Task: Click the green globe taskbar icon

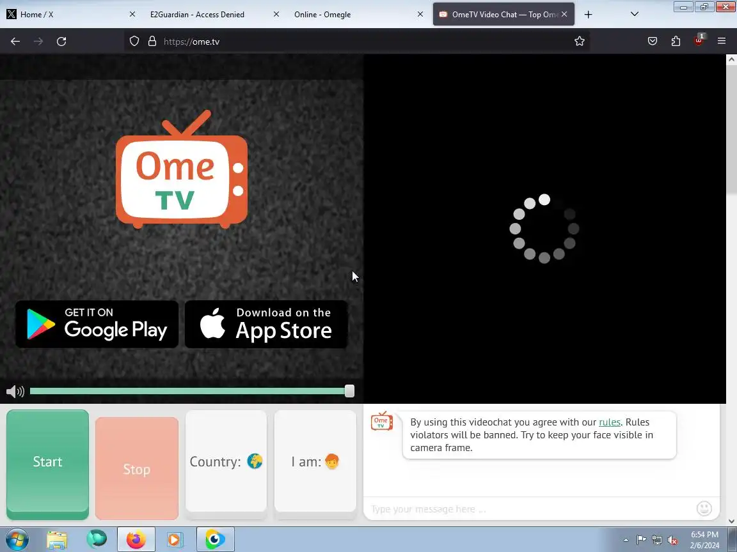Action: 97,539
